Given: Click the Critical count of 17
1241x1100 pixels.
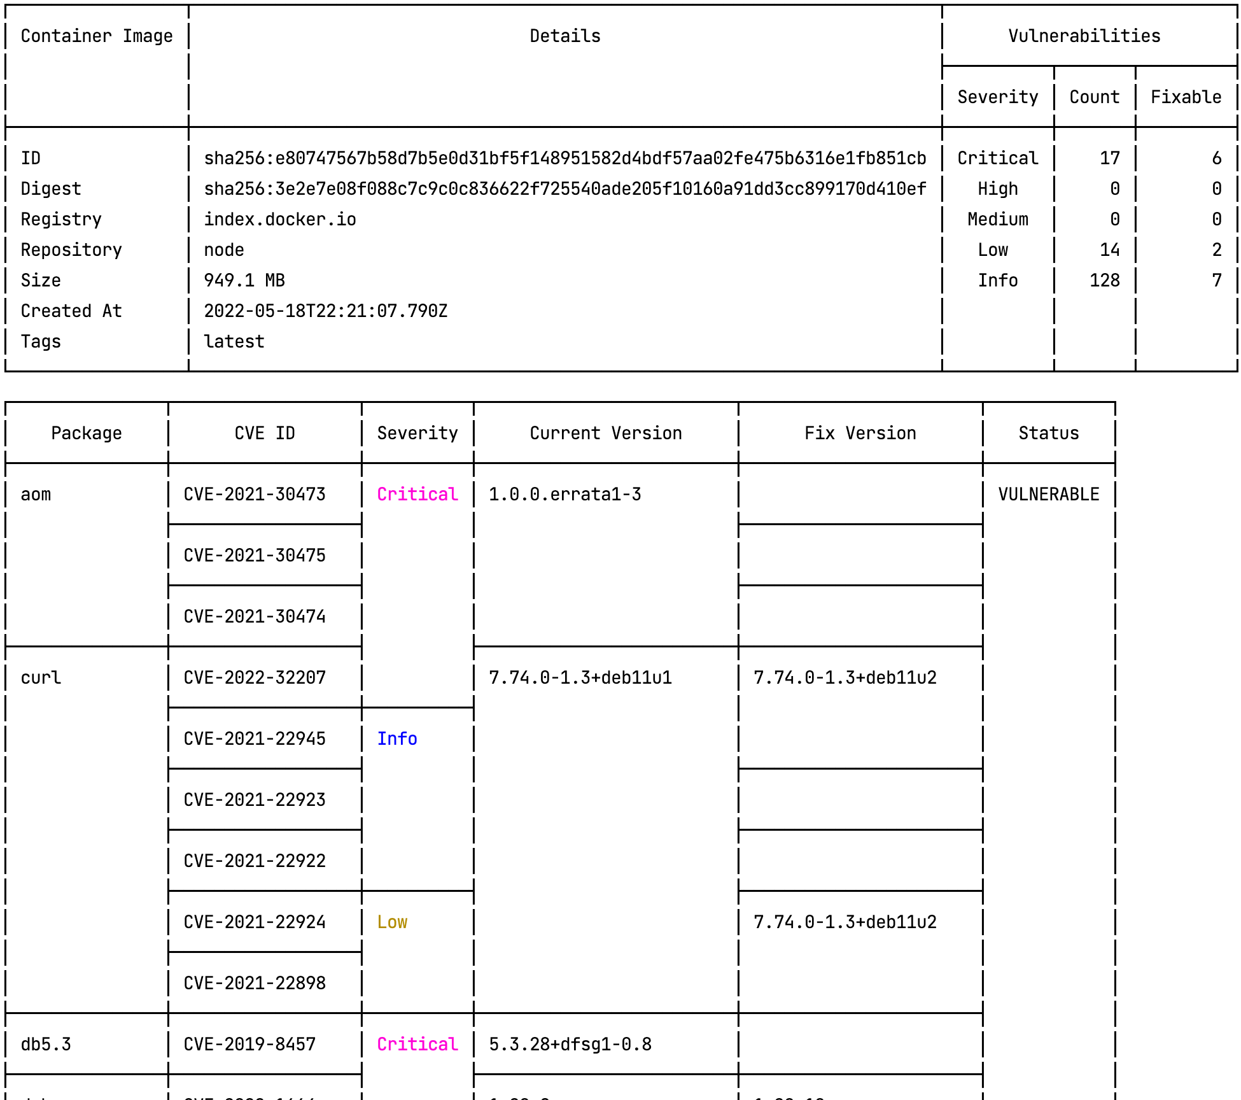Looking at the screenshot, I should coord(1109,158).
